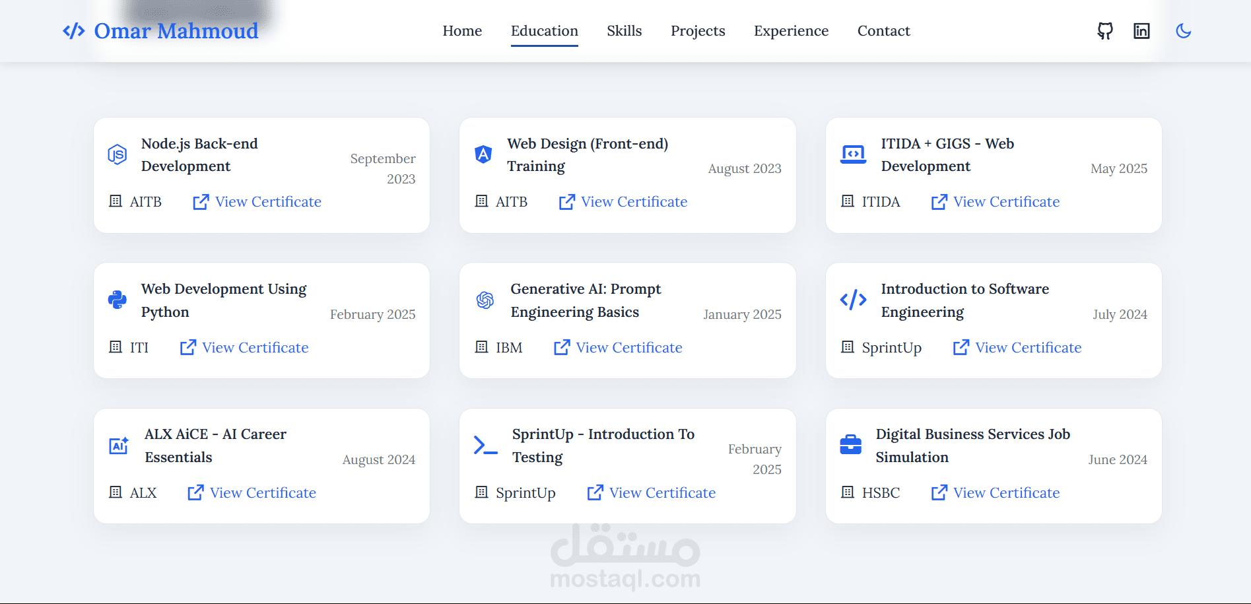Jump to the Contact section

point(883,31)
